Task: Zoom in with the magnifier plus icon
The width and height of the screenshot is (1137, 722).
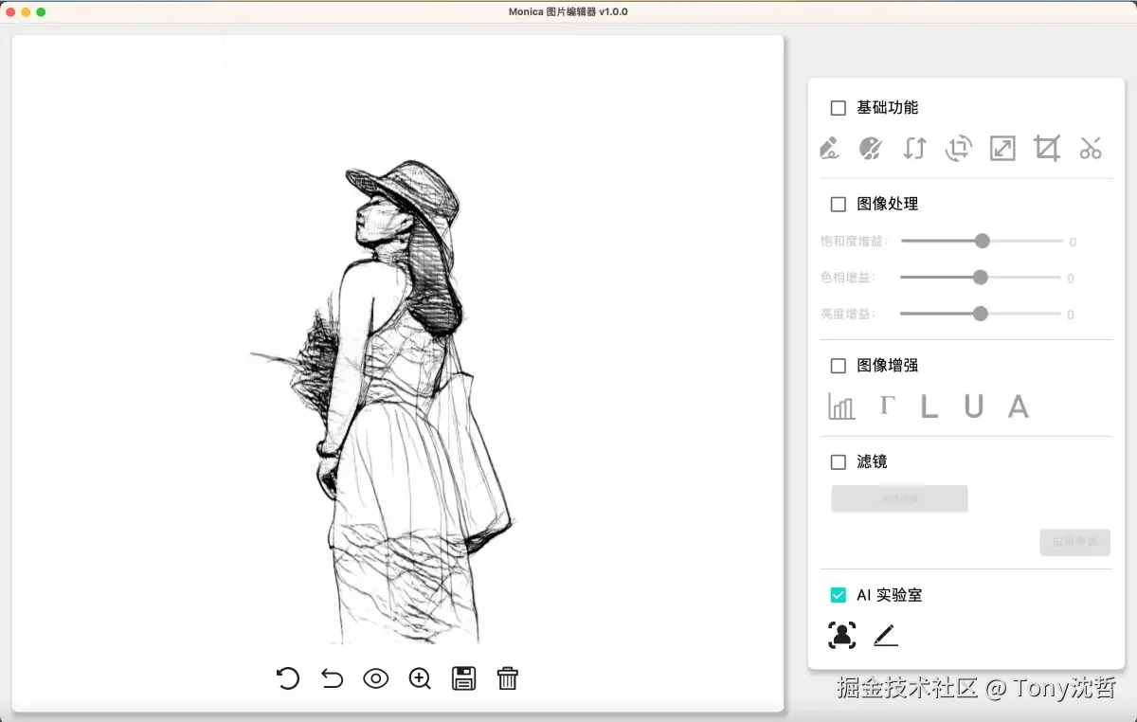Action: (420, 678)
